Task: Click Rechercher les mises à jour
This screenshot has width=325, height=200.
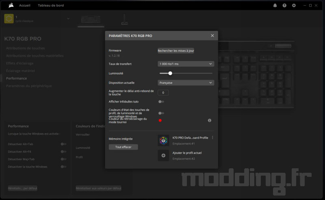Action: click(x=176, y=51)
